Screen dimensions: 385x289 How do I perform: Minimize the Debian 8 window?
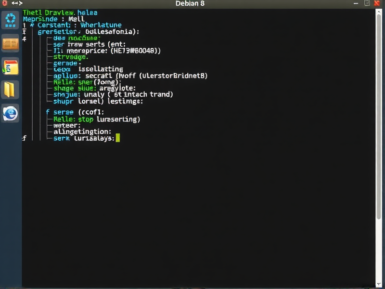click(356, 3)
